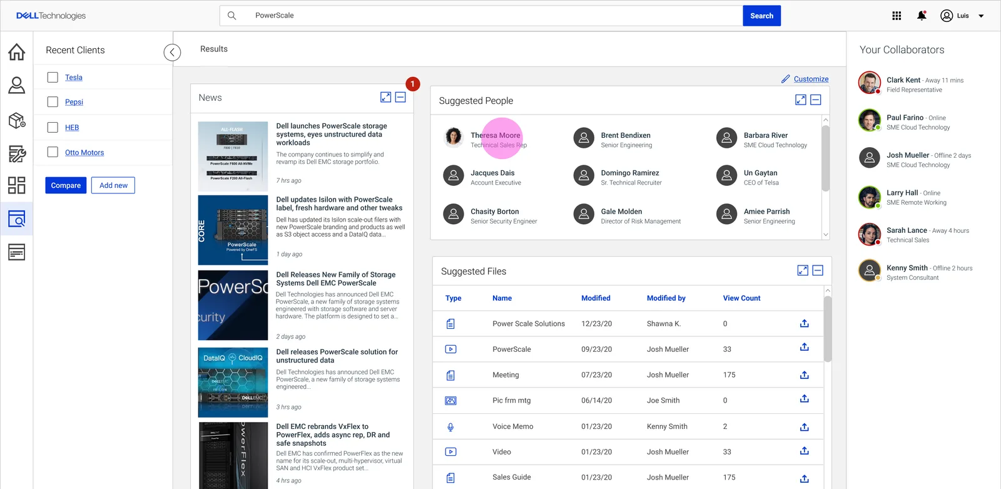This screenshot has height=489, width=1001.
Task: Expand the News panel to full view
Action: coord(386,97)
